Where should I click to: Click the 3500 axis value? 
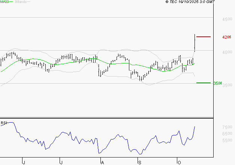click(227, 85)
